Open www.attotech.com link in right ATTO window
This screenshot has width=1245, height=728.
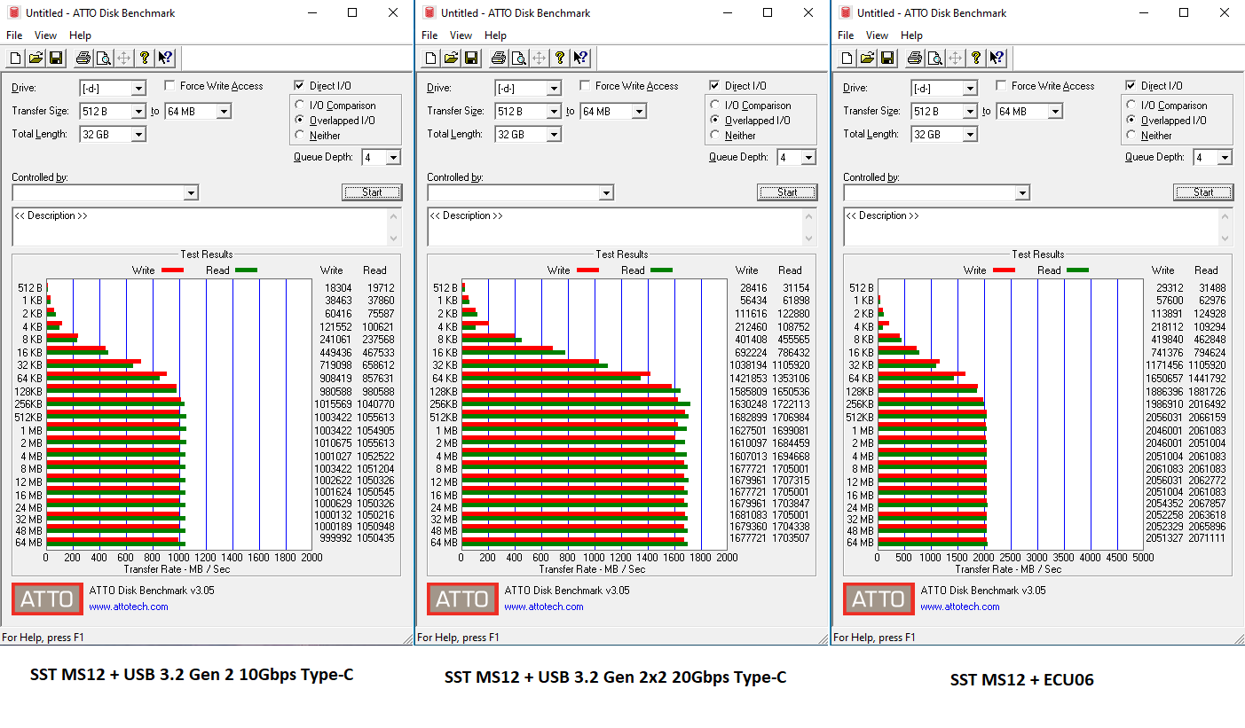tap(959, 607)
